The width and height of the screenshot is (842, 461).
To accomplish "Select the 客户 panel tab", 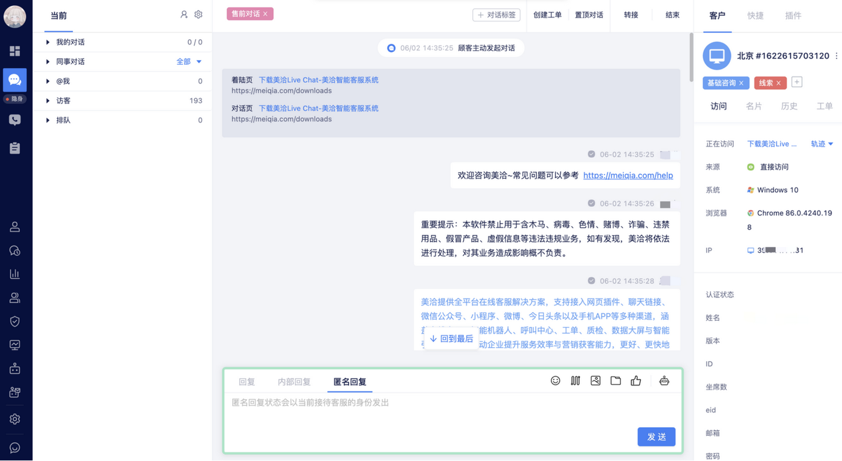I will coord(717,16).
